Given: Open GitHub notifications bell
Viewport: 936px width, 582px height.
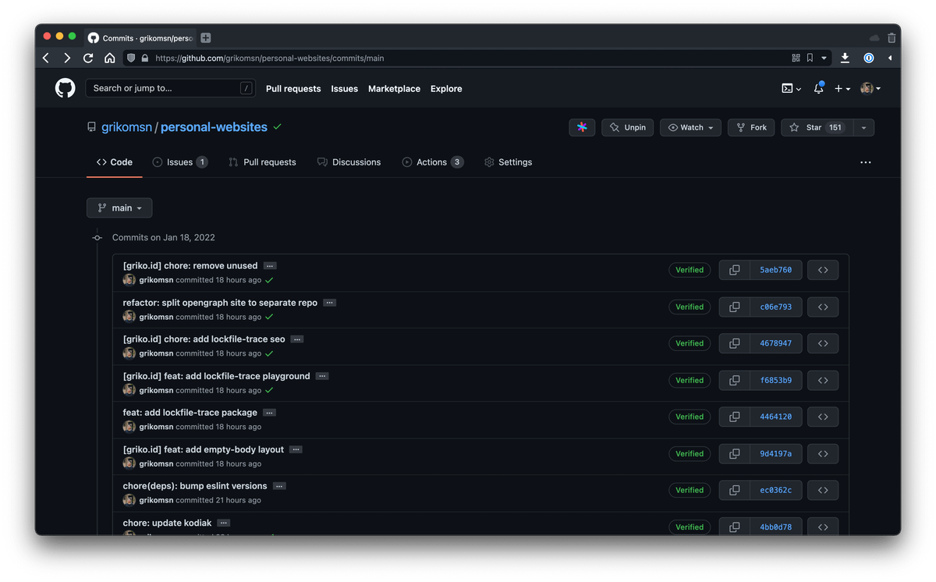Looking at the screenshot, I should [x=818, y=88].
